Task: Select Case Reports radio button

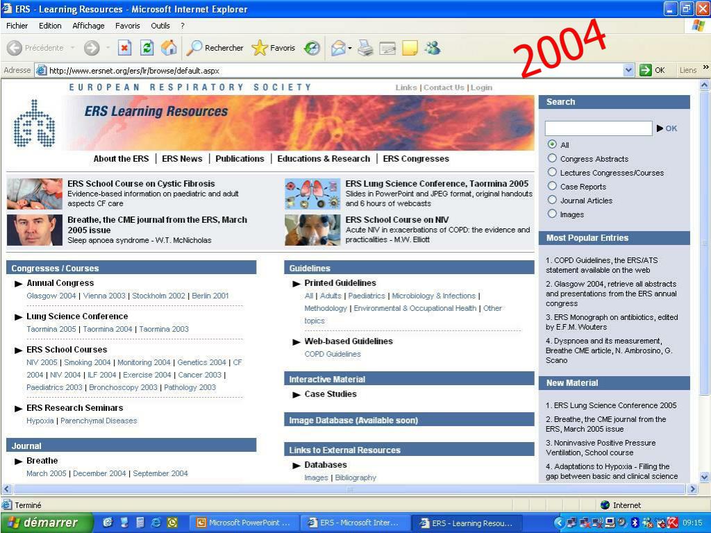Action: point(552,186)
